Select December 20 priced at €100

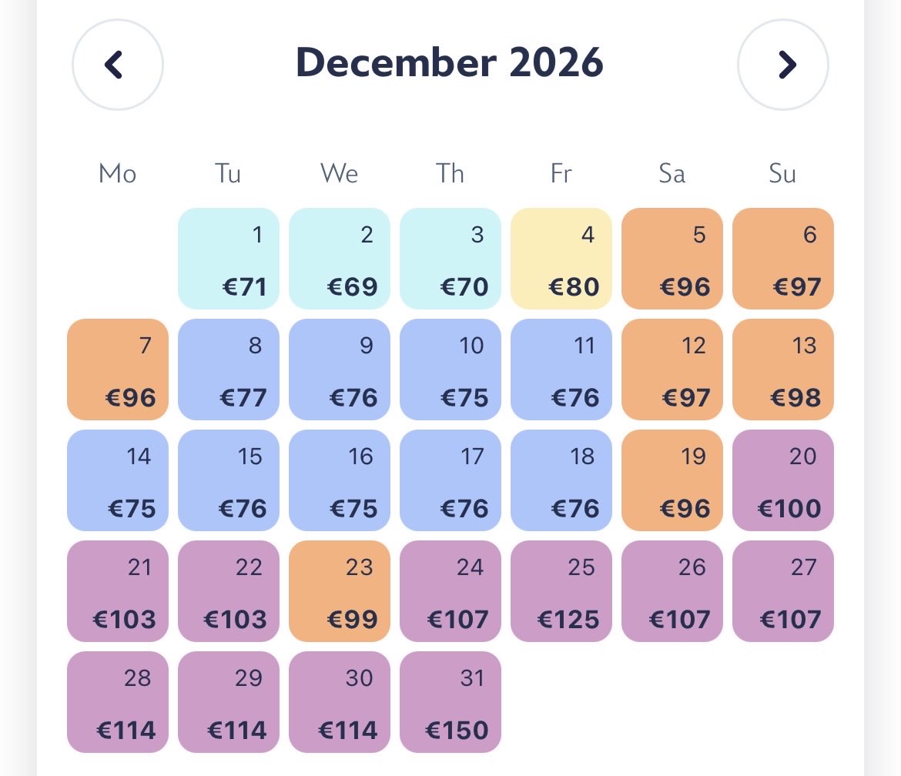point(783,480)
